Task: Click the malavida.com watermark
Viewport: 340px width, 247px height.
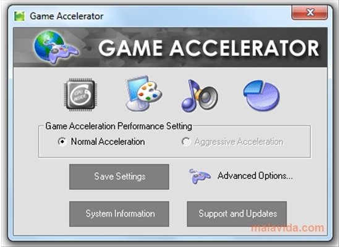Action: point(287,228)
